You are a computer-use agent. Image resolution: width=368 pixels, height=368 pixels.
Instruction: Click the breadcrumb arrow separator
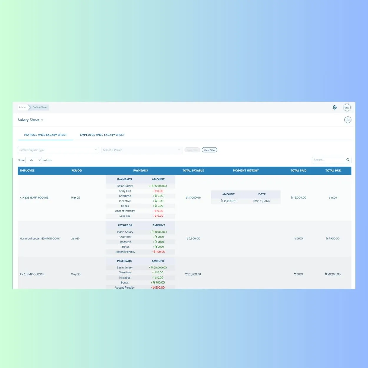pyautogui.click(x=29, y=107)
